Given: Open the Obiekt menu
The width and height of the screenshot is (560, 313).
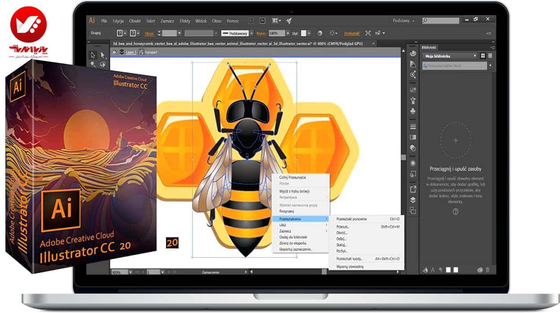Looking at the screenshot, I should pyautogui.click(x=135, y=21).
